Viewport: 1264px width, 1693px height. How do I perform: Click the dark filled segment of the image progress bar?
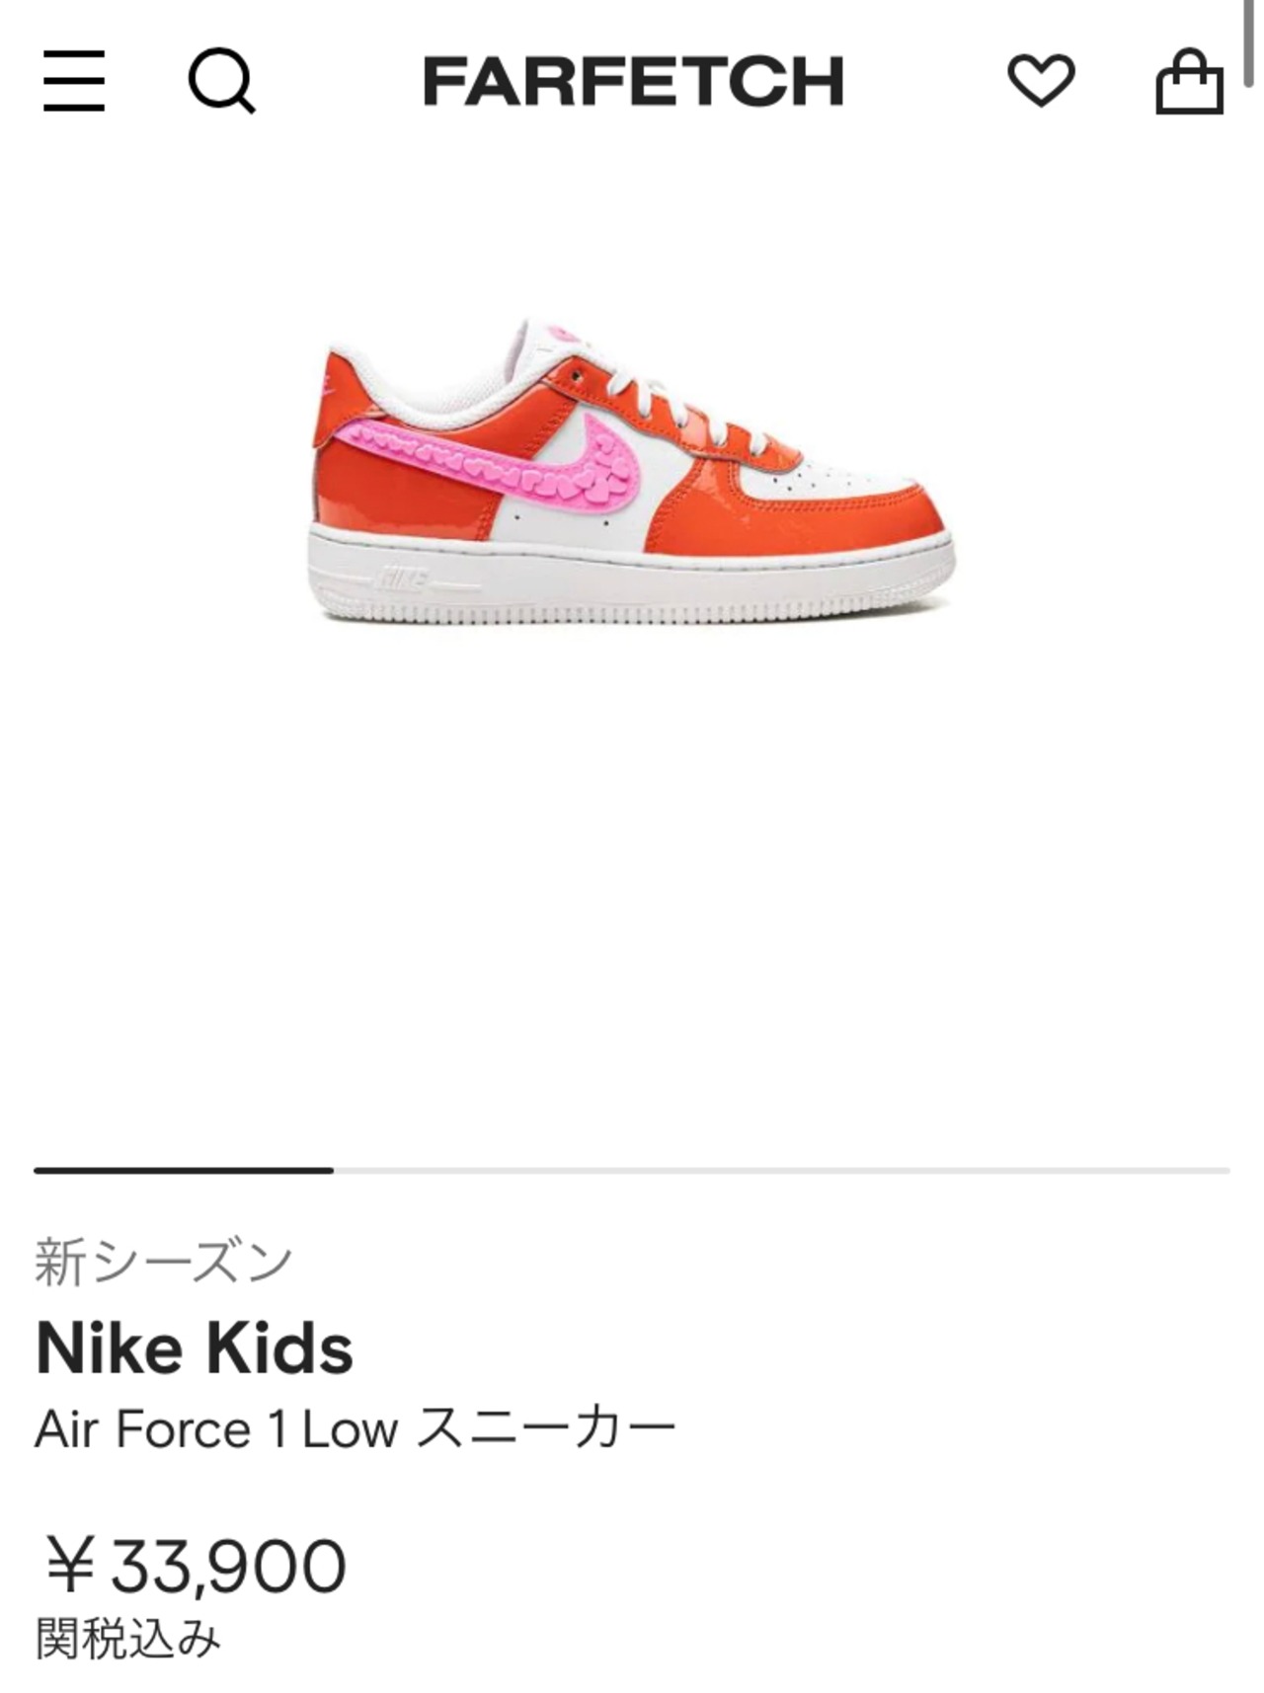[184, 1171]
